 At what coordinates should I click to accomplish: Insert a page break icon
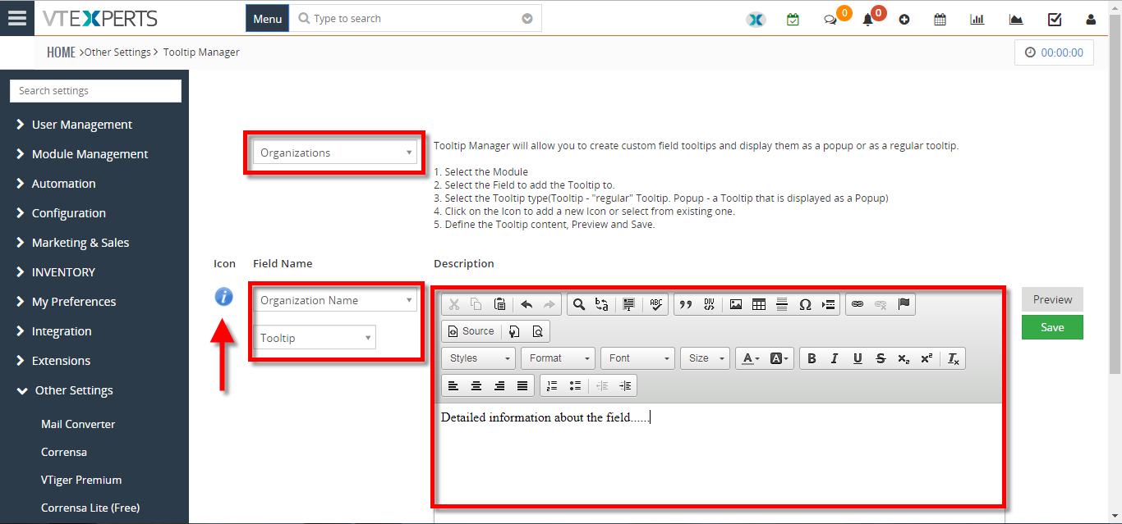coord(829,304)
